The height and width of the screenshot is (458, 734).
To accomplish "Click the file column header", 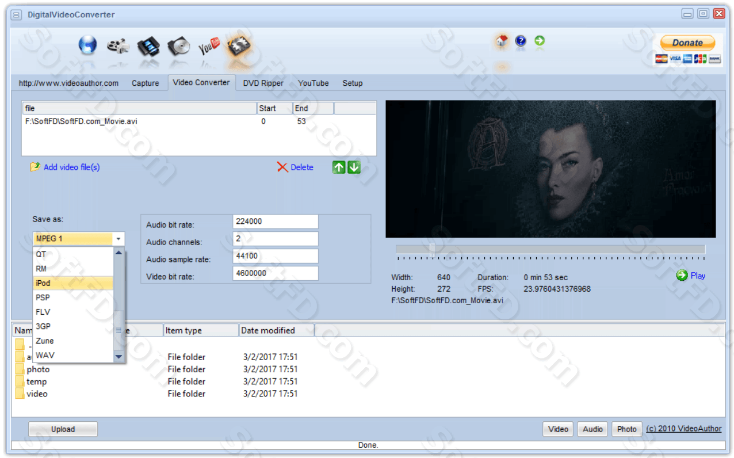I will (140, 108).
